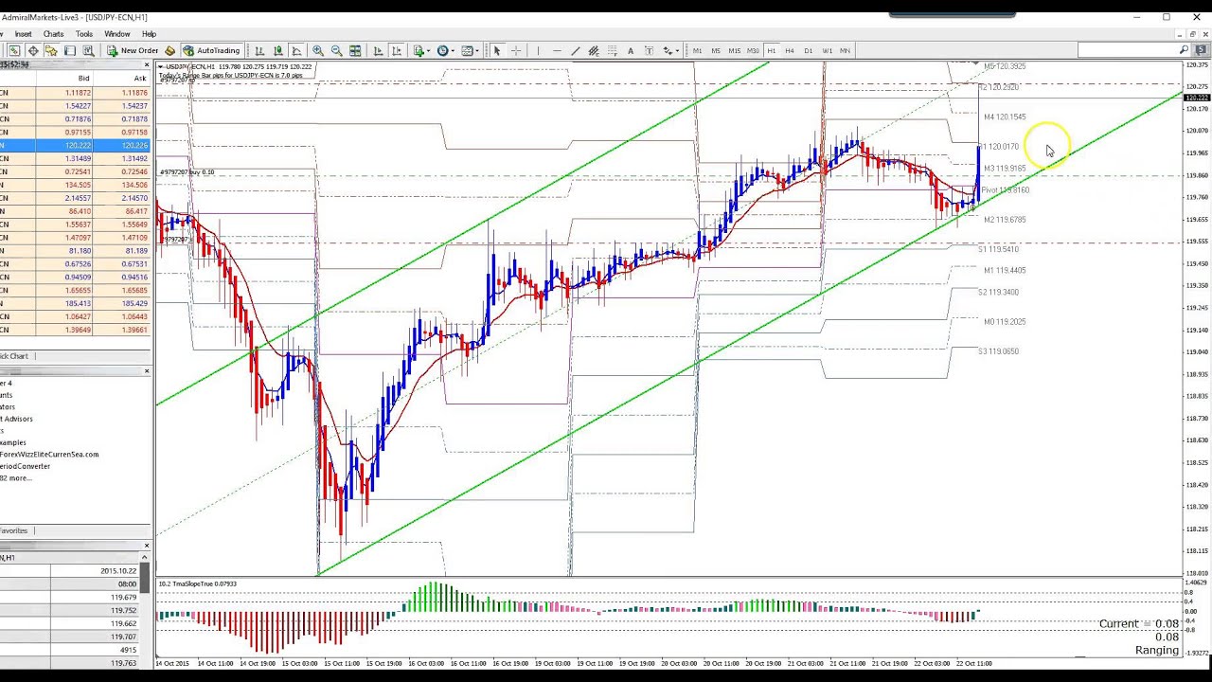Viewport: 1212px width, 682px height.
Task: Open the Strategy Tester icon
Action: (88, 50)
